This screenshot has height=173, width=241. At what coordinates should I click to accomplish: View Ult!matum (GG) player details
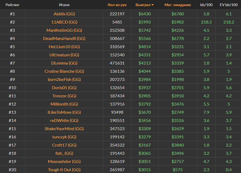pos(64,55)
